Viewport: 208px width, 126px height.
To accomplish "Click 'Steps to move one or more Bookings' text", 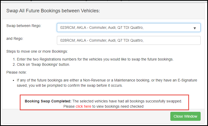I will (37, 51).
